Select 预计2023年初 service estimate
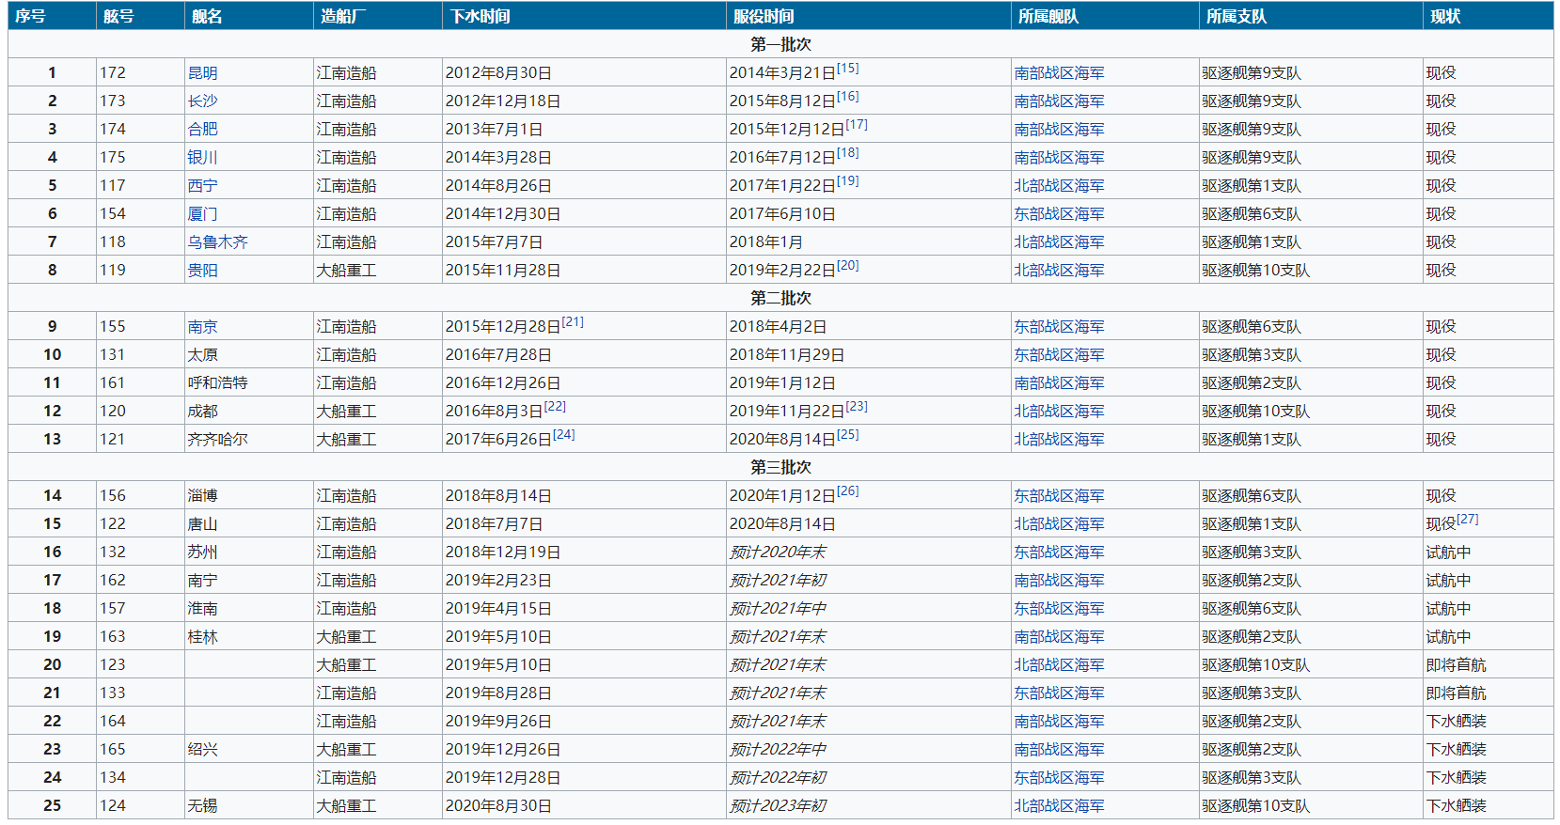1560x825 pixels. click(778, 806)
